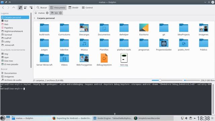
Task: Adjust the icon zoom slider
Action: coord(167,80)
